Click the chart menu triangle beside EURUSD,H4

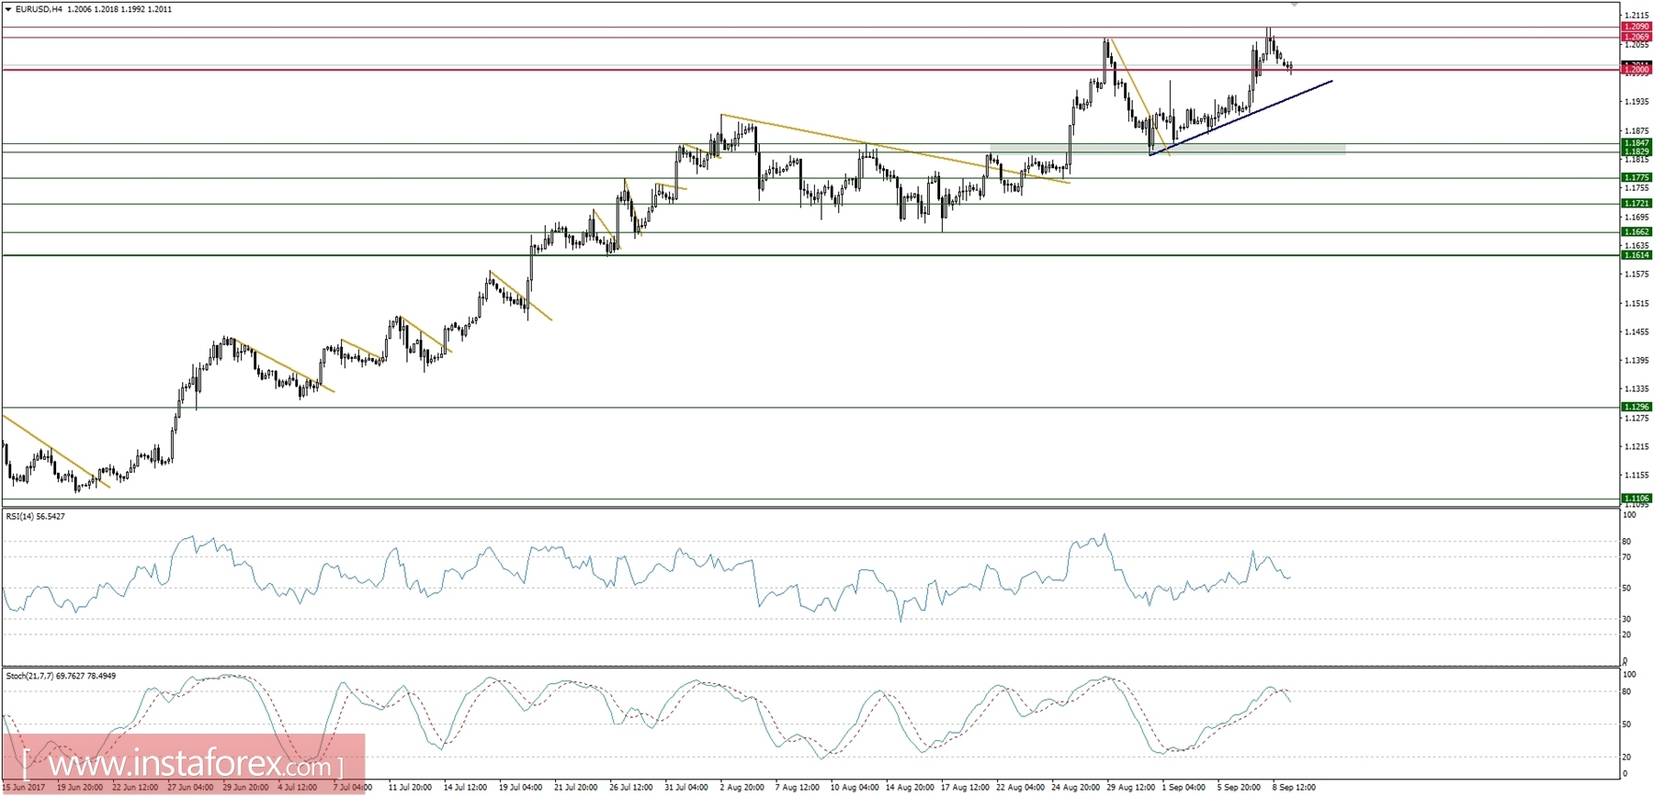click(x=8, y=9)
